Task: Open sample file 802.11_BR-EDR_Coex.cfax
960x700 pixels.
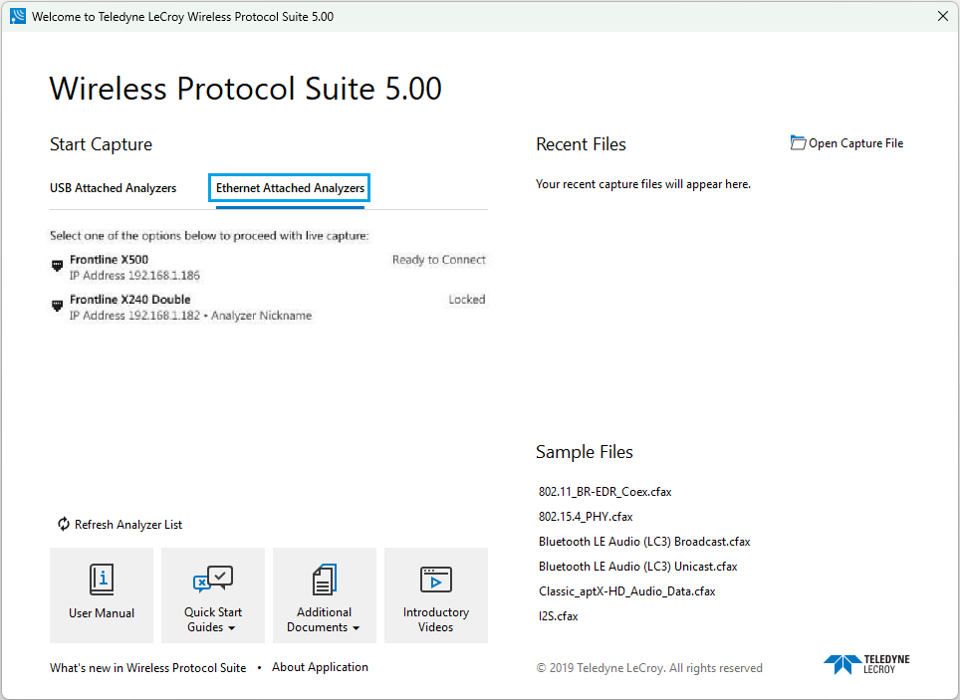Action: [x=604, y=492]
